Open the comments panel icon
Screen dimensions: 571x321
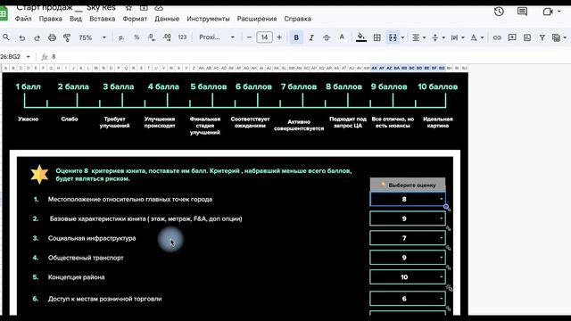522,12
